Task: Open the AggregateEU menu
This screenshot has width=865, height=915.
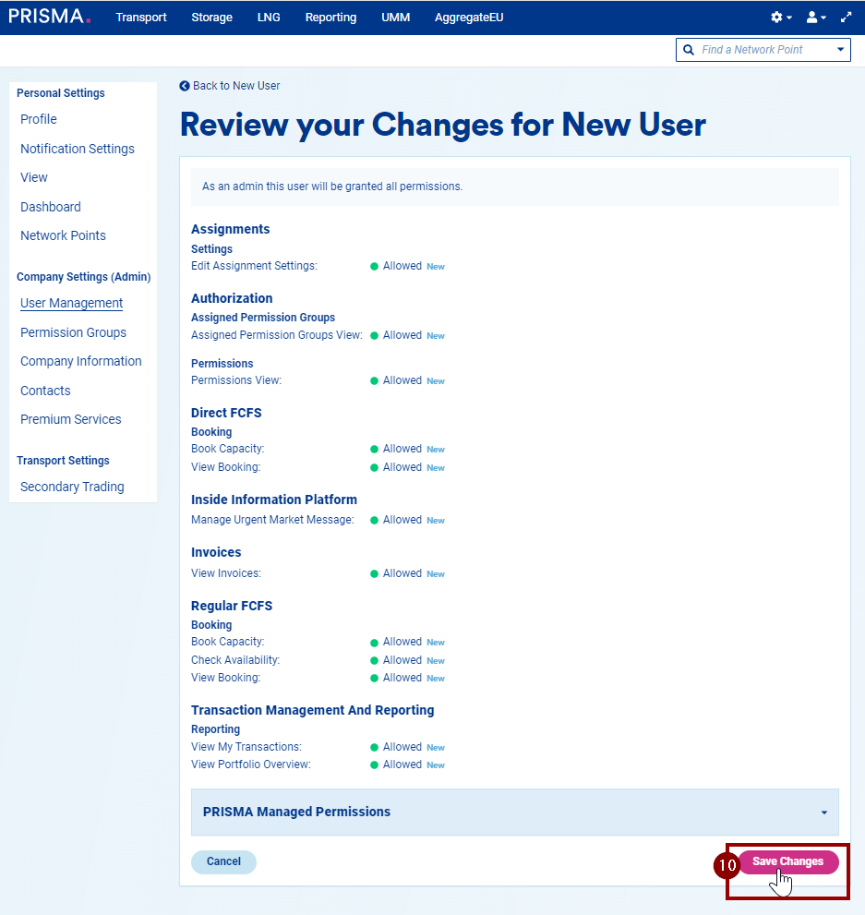Action: (469, 18)
